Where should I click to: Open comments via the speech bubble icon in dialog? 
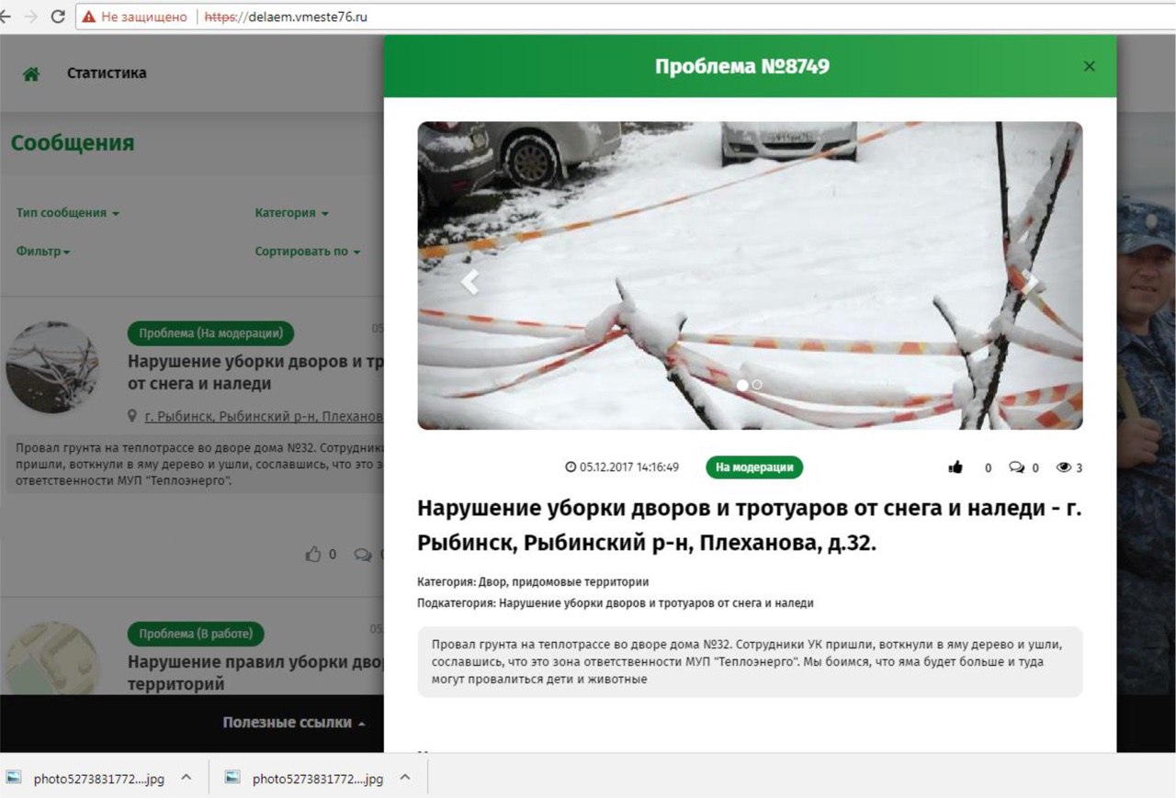tap(1016, 467)
